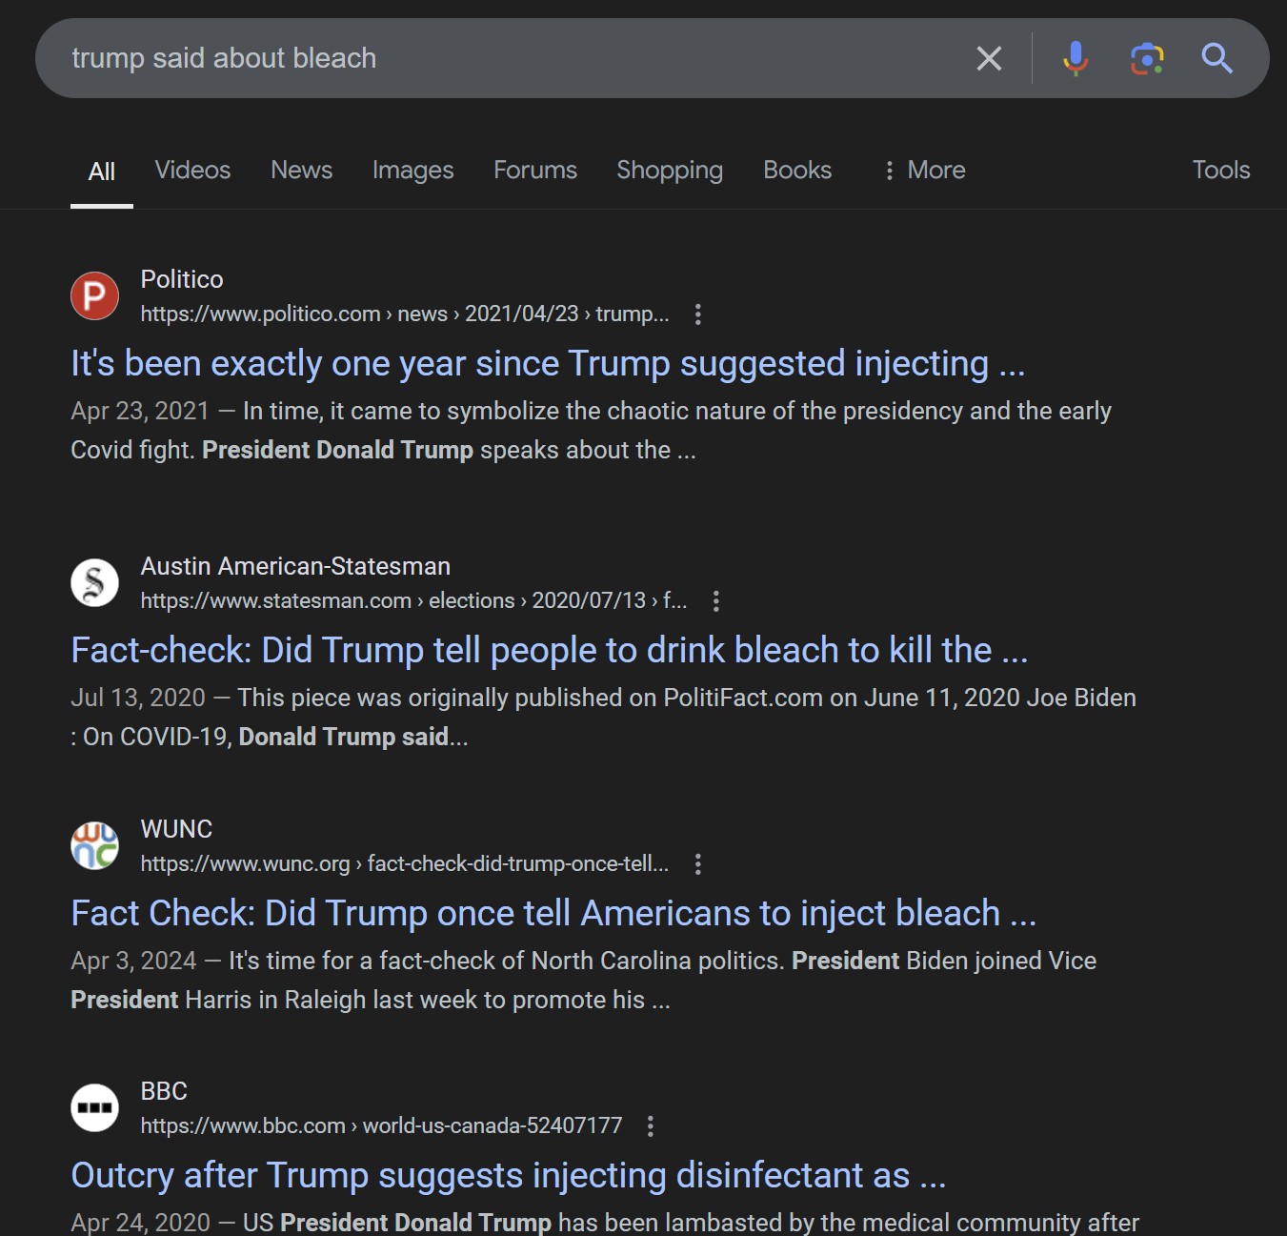Open the Forums results tab
This screenshot has height=1236, width=1287.
pyautogui.click(x=534, y=171)
